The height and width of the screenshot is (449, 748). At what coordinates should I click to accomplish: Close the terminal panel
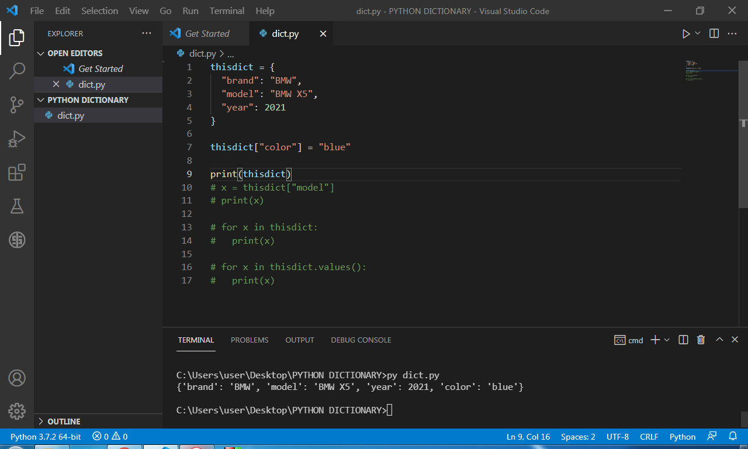(x=735, y=340)
